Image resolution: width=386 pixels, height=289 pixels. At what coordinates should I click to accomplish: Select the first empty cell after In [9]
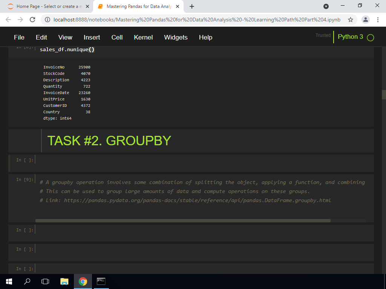point(191,233)
